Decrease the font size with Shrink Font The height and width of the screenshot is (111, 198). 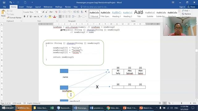[x=46, y=12]
